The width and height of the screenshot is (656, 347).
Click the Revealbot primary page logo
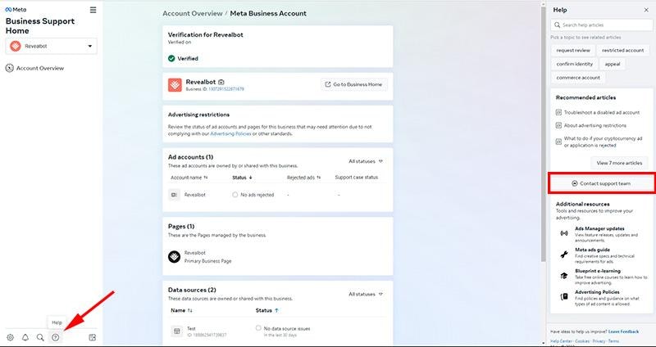click(x=174, y=256)
